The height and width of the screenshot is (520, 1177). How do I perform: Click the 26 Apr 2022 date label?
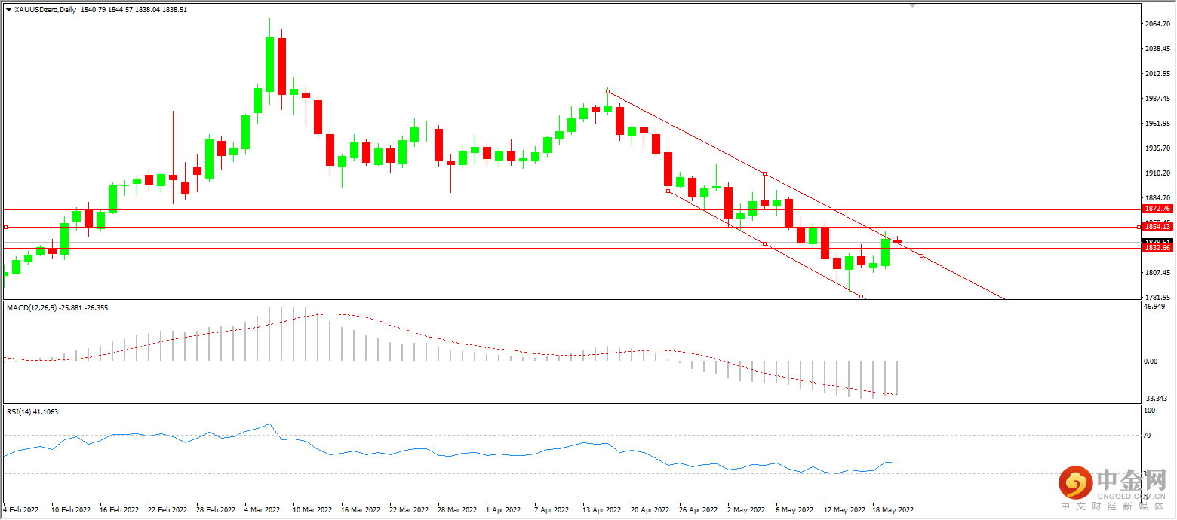coord(699,510)
